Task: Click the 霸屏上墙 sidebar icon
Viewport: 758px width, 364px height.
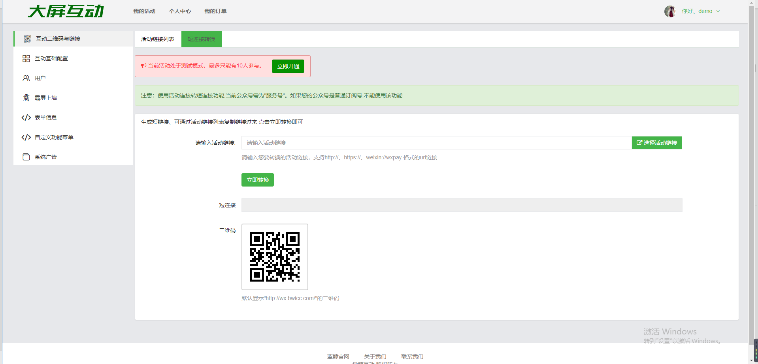Action: [x=26, y=98]
